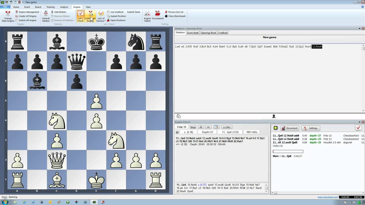365x205 pixels.
Task: Click the Create UCI Engine icon
Action: pos(17,16)
